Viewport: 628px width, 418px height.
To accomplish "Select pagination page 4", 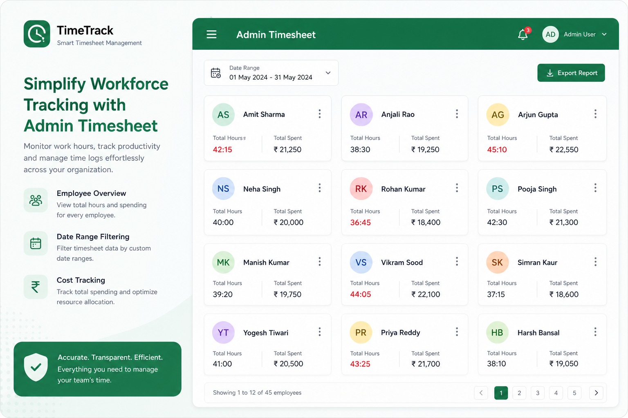I will 556,393.
